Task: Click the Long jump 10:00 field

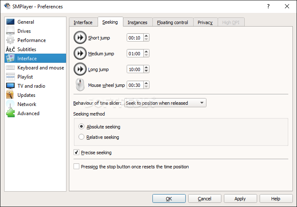Action: [135, 69]
